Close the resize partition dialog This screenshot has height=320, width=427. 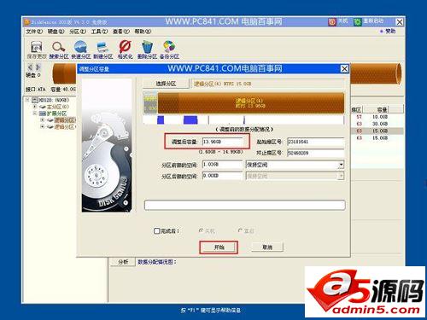[344, 68]
